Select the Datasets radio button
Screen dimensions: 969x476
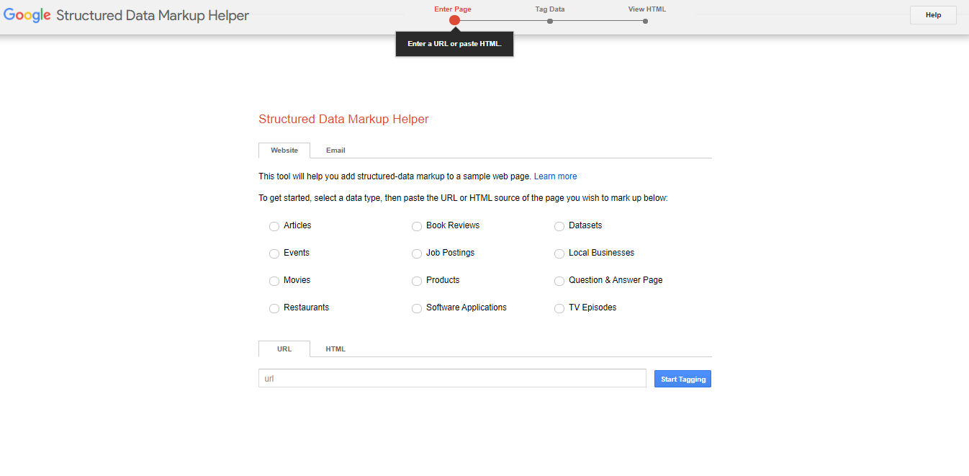tap(559, 226)
